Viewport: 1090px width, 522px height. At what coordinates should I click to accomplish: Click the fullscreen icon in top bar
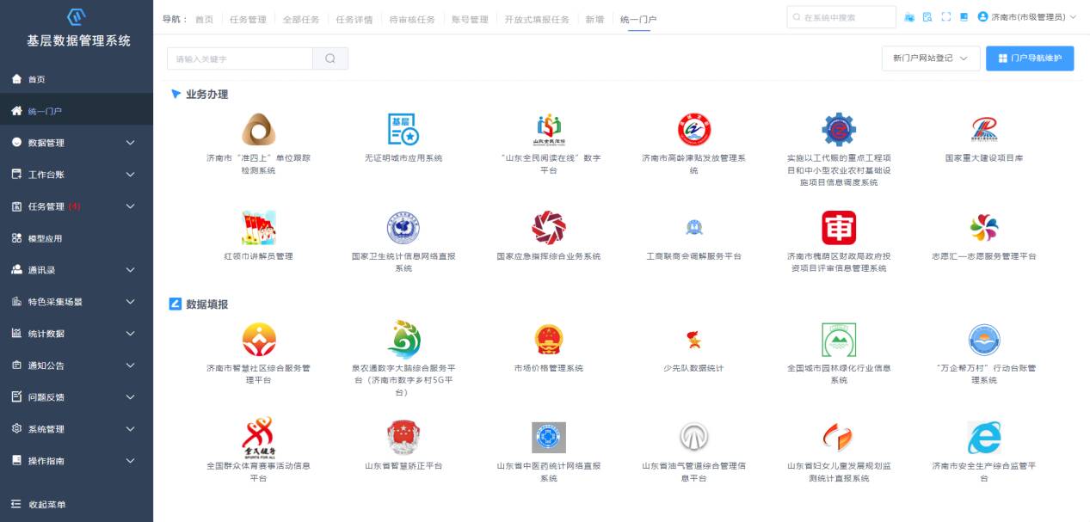point(946,17)
